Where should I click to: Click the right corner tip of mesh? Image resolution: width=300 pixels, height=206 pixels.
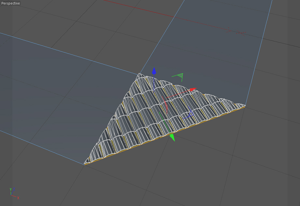click(244, 105)
